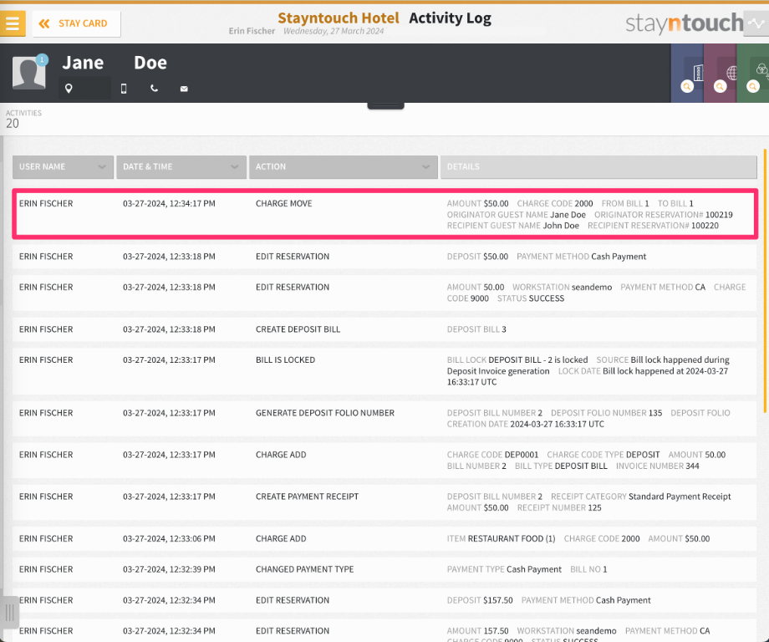Click search icon on company card

[x=687, y=87]
